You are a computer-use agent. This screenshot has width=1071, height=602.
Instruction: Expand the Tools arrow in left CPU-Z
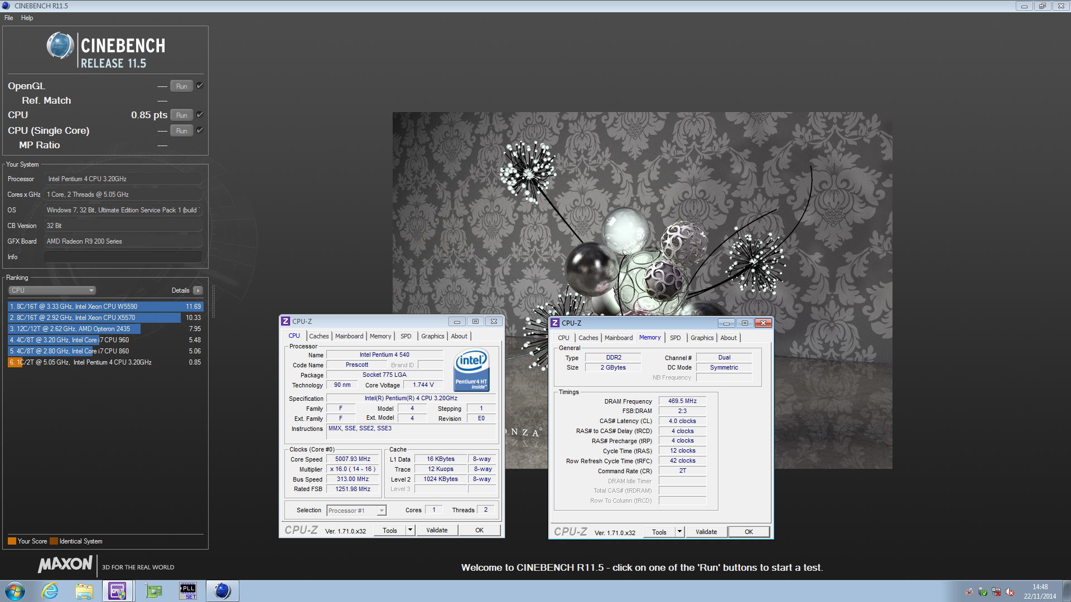(410, 530)
